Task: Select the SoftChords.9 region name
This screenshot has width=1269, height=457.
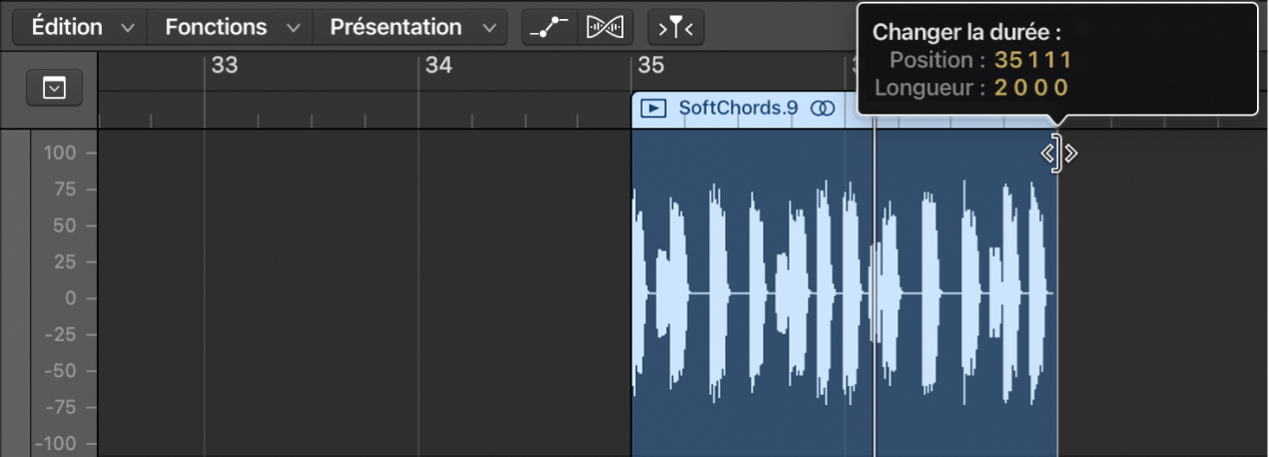Action: (738, 108)
